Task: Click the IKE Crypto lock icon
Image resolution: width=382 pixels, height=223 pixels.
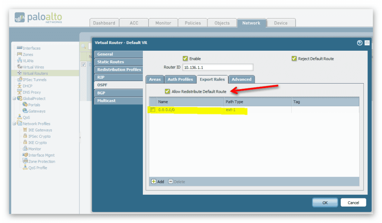Action: pyautogui.click(x=25, y=142)
